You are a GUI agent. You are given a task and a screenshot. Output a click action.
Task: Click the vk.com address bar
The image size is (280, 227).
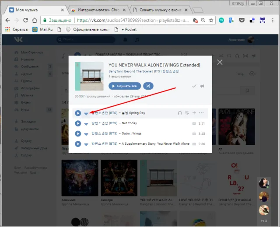[x=133, y=21]
